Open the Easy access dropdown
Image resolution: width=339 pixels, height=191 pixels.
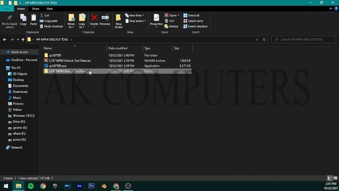coord(136,21)
